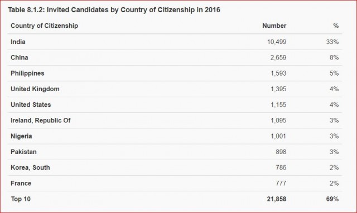Click Pakistan's number 898
The height and width of the screenshot is (213, 357).
[281, 152]
